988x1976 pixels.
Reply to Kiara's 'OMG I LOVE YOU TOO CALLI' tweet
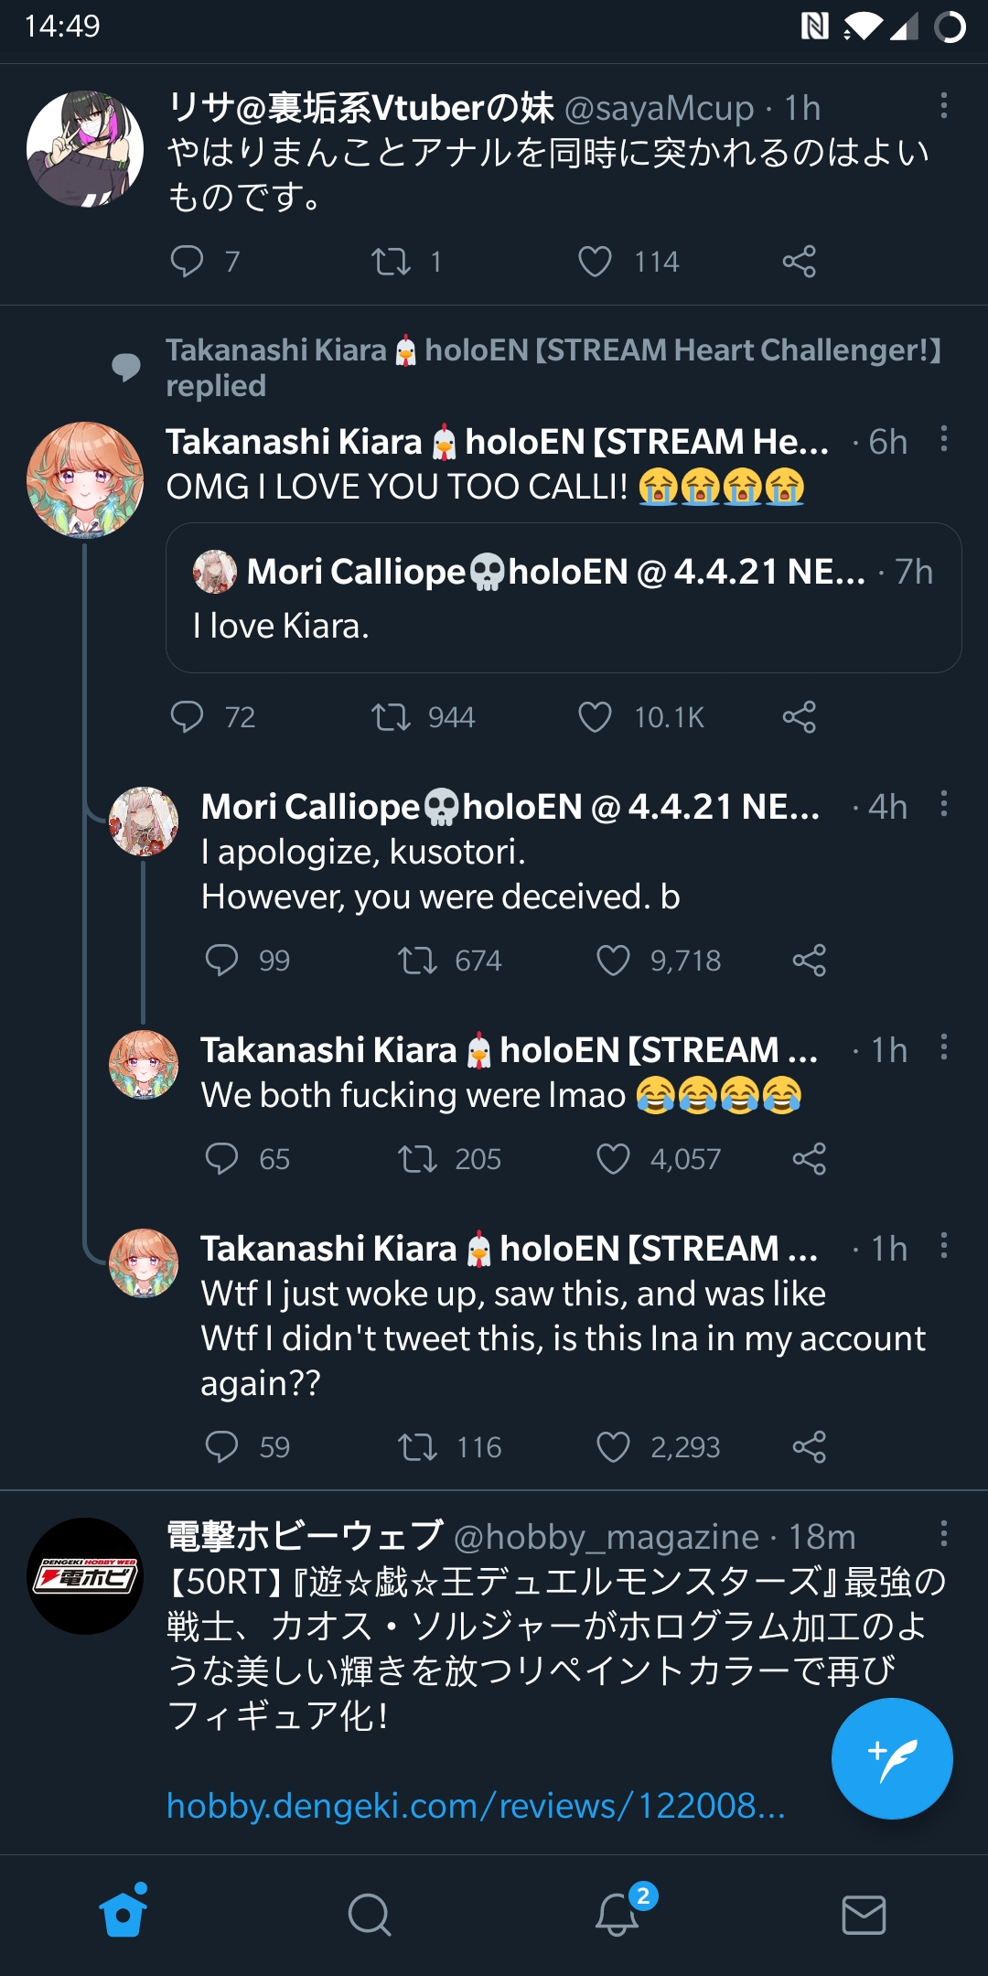189,717
